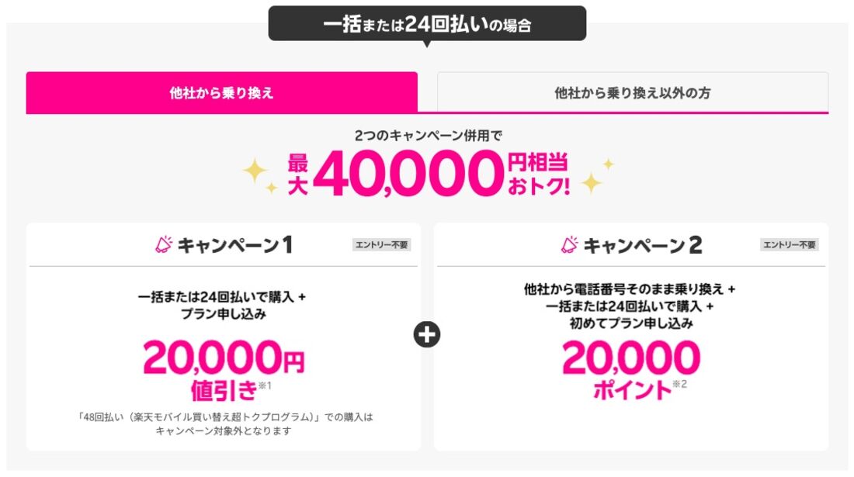The image size is (854, 477).
Task: Click the キャンペーン2 heading text
Action: (642, 246)
